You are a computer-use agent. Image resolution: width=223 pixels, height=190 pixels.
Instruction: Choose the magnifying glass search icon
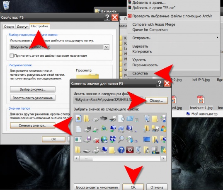point(121,139)
